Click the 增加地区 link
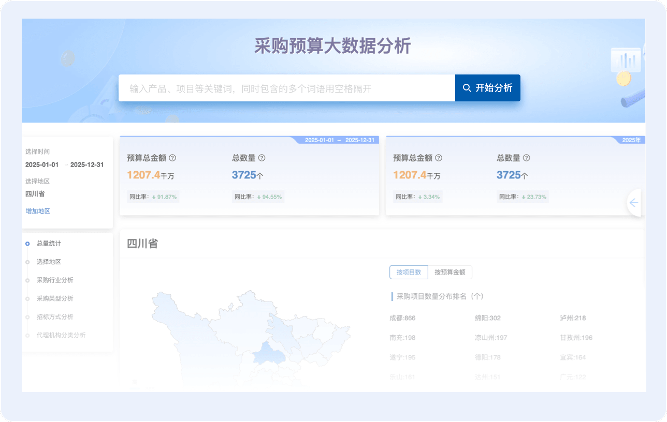This screenshot has width=667, height=422. (x=38, y=211)
